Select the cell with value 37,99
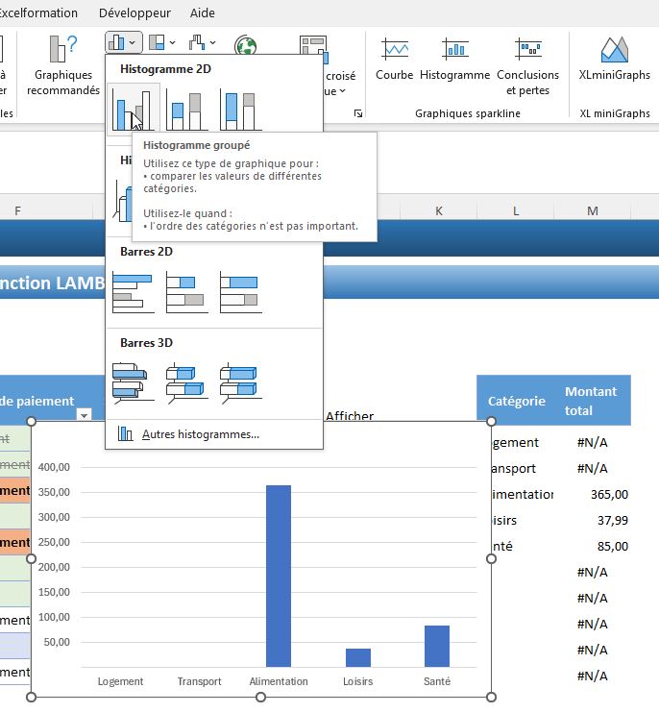659x713 pixels. point(593,520)
